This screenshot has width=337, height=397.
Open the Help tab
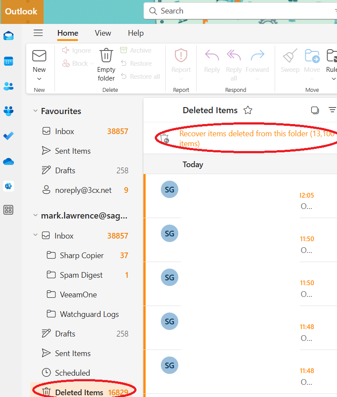tap(136, 33)
